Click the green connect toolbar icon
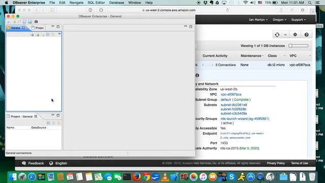325x183 pixels. [x=15, y=21]
